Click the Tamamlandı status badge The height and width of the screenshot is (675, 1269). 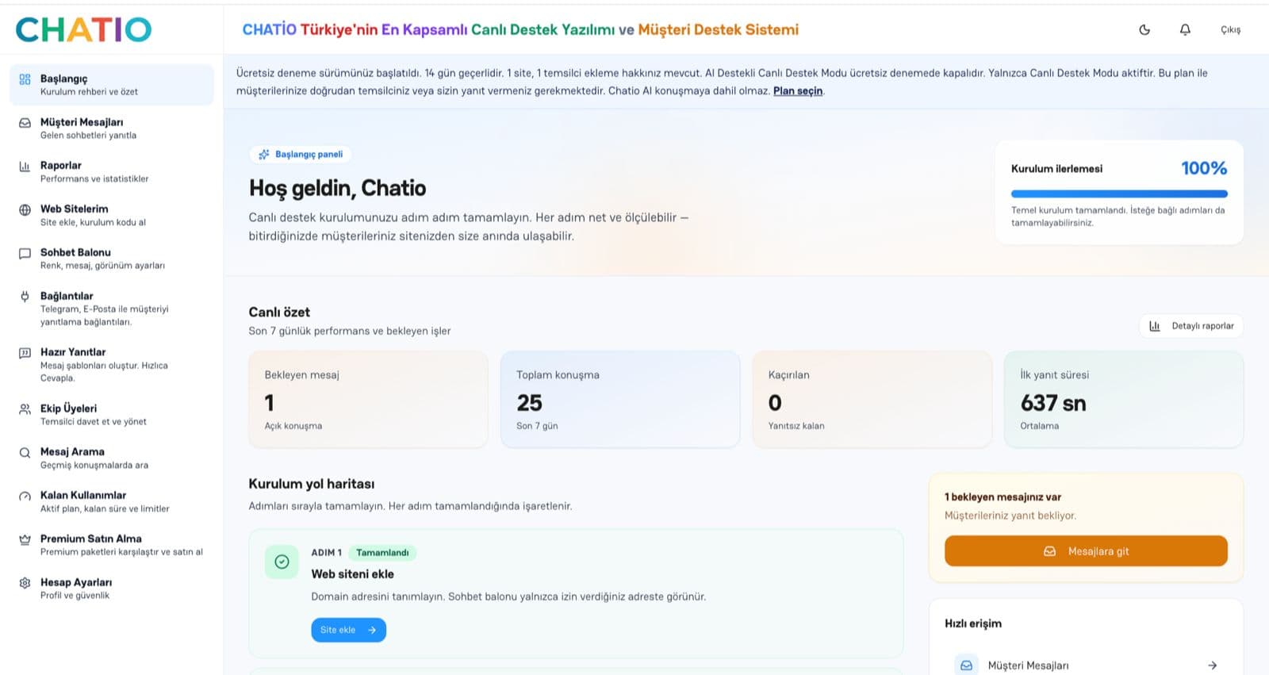pyautogui.click(x=382, y=553)
